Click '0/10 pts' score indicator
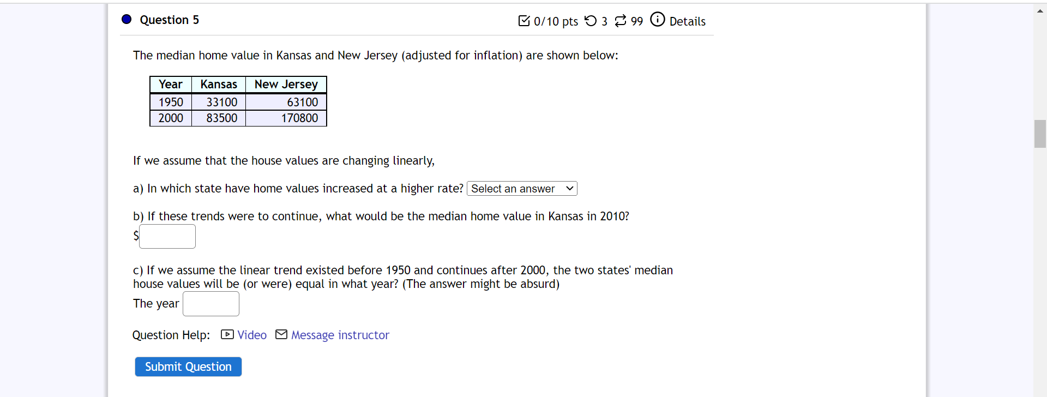The width and height of the screenshot is (1047, 397). point(556,21)
